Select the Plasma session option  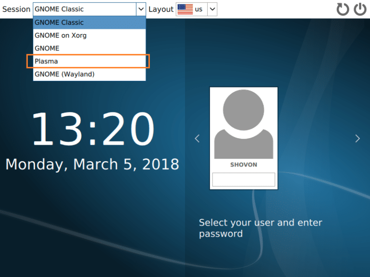coord(90,61)
